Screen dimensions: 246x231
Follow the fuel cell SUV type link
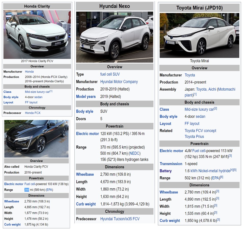(110, 74)
